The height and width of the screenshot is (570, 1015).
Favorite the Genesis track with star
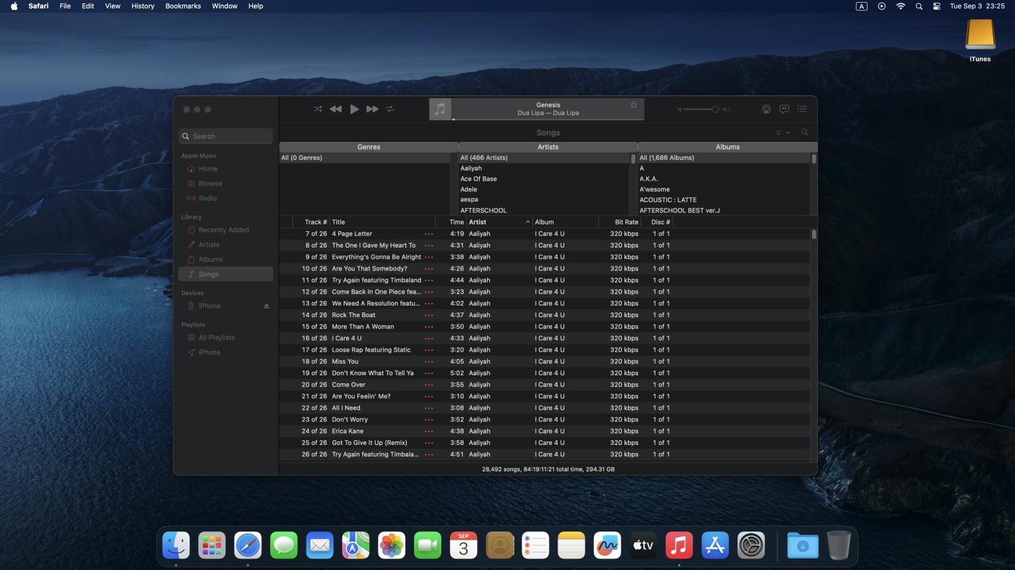click(634, 105)
